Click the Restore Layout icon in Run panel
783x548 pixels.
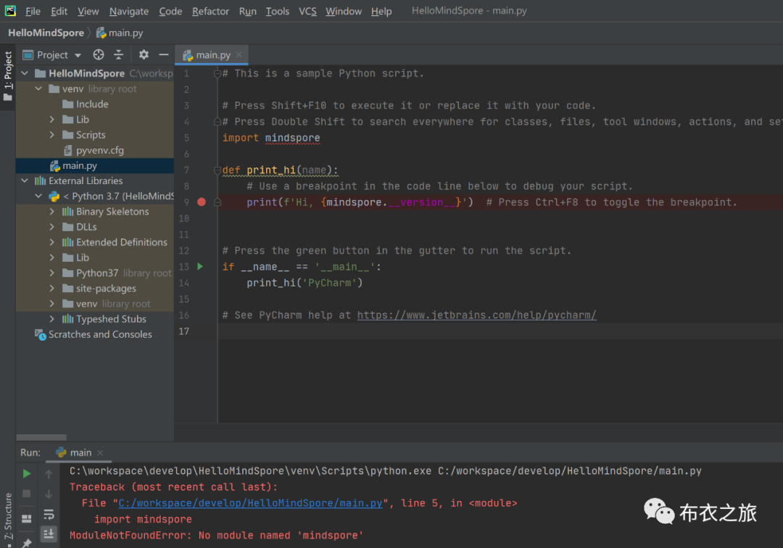27,518
